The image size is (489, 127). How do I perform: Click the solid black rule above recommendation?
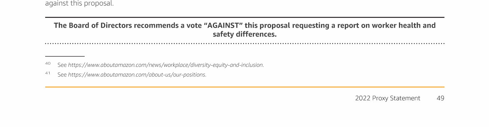tap(245, 17)
